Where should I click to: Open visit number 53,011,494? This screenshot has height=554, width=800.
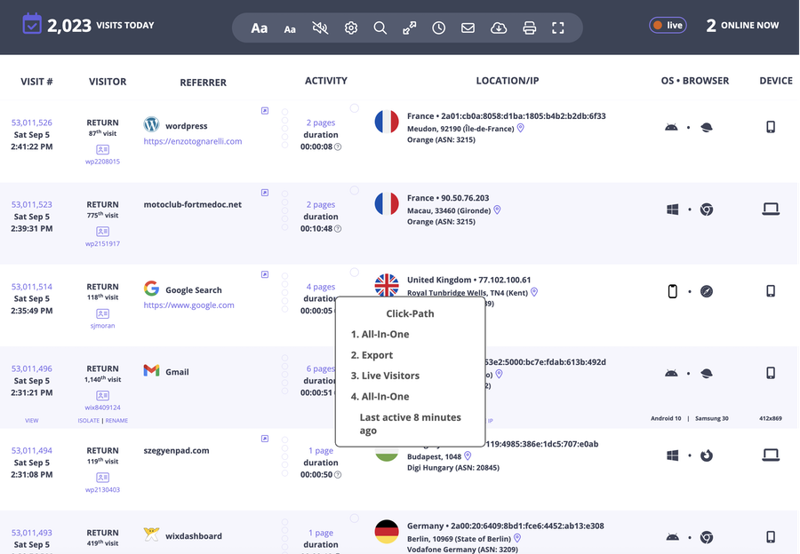(32, 450)
